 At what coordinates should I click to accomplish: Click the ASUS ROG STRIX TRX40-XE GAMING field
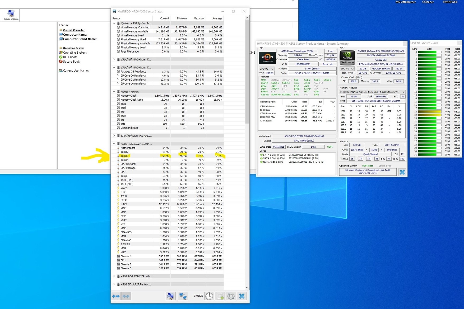pos(304,136)
